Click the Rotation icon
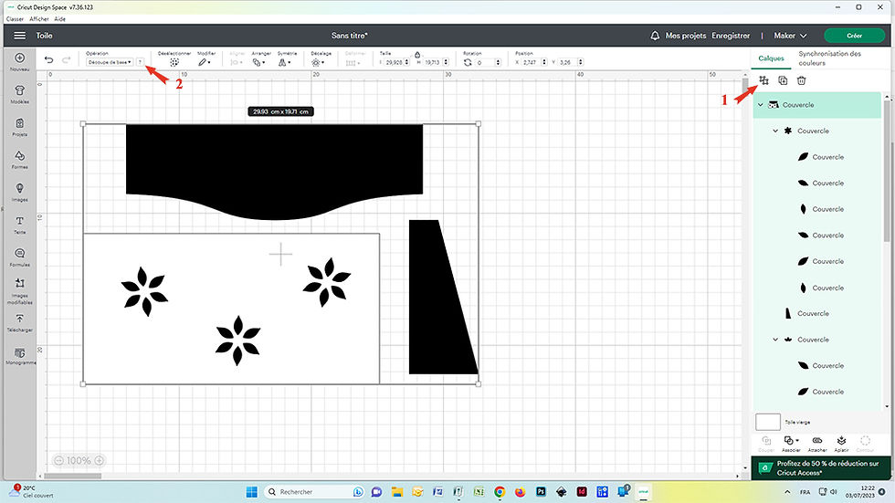895x503 pixels. tap(468, 62)
